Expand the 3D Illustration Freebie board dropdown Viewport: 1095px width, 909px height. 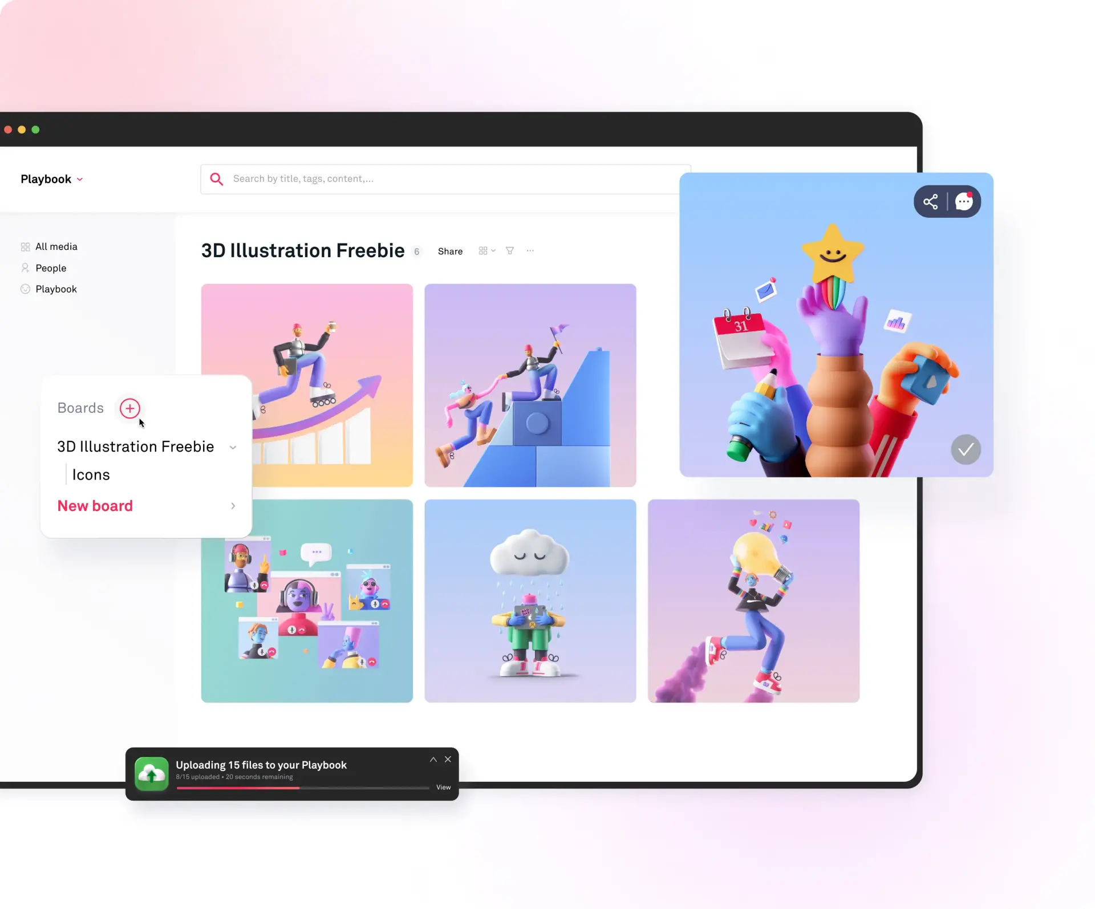point(233,447)
